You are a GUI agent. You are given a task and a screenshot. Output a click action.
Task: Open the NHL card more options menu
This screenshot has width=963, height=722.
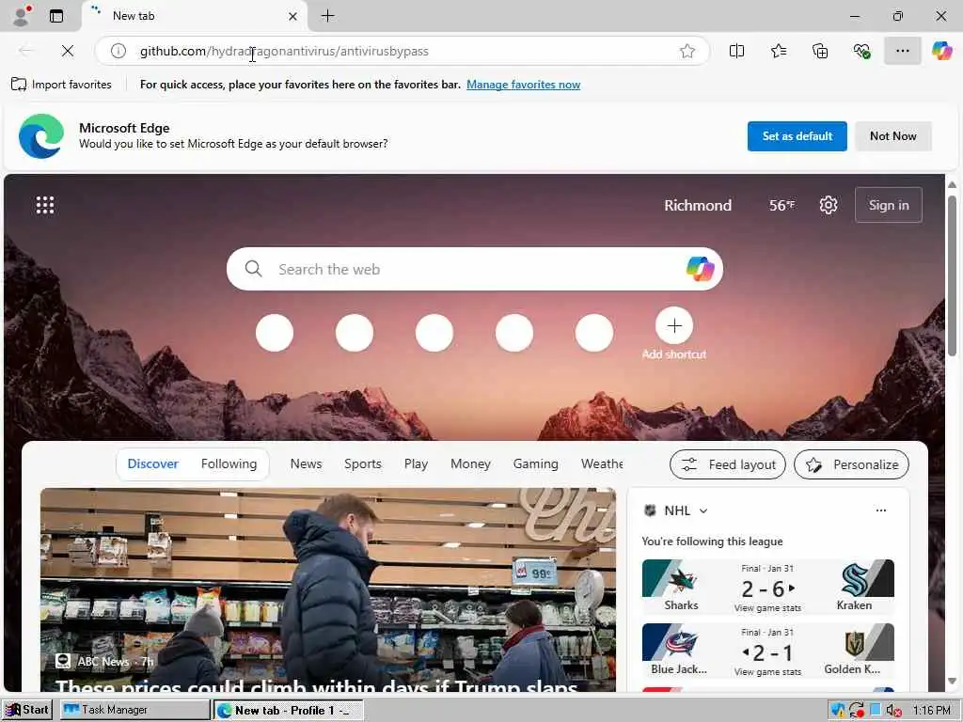[x=880, y=510]
